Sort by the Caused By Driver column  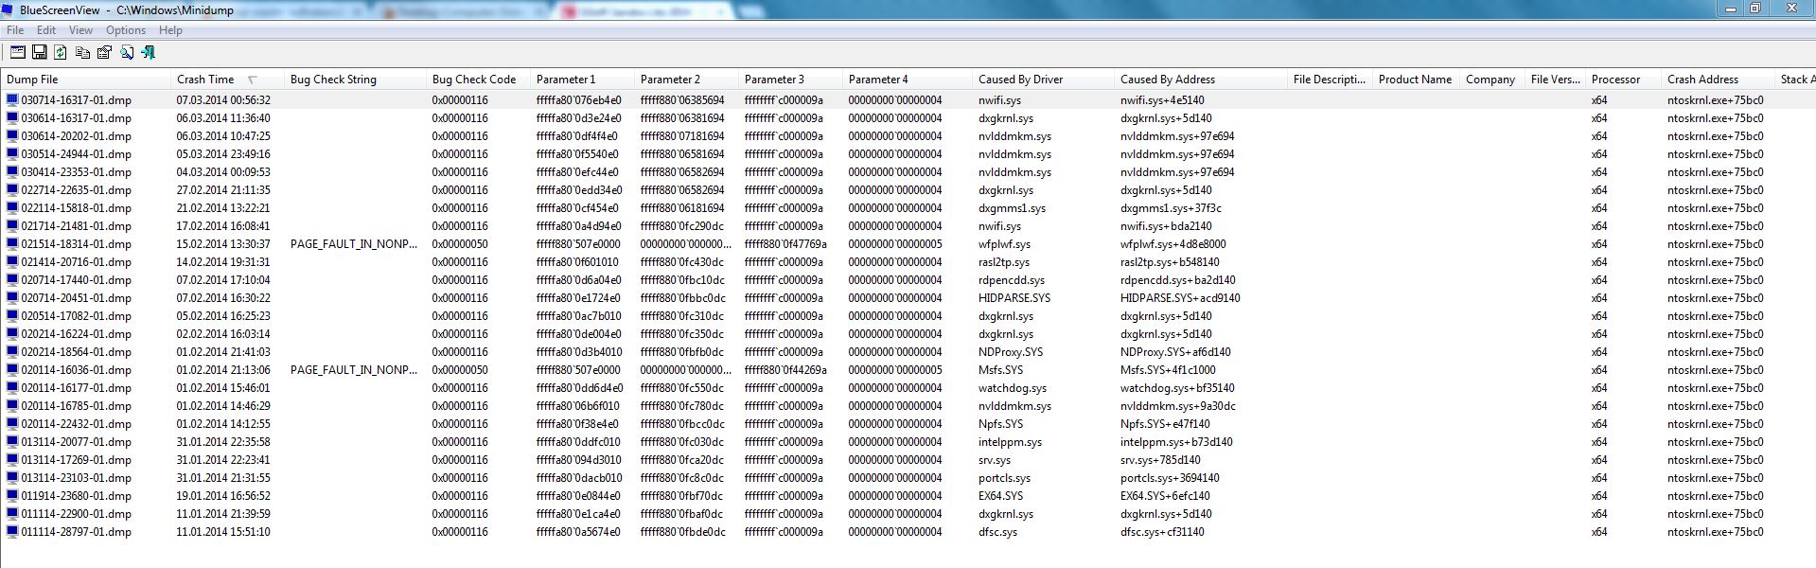(1043, 80)
